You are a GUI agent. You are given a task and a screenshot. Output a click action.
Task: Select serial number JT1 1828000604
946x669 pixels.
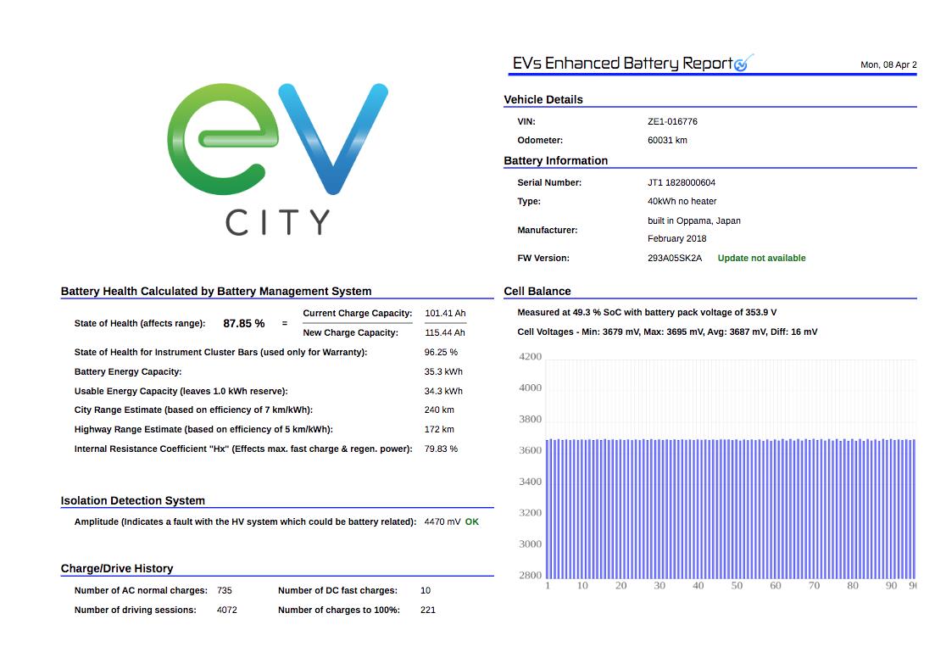point(682,182)
